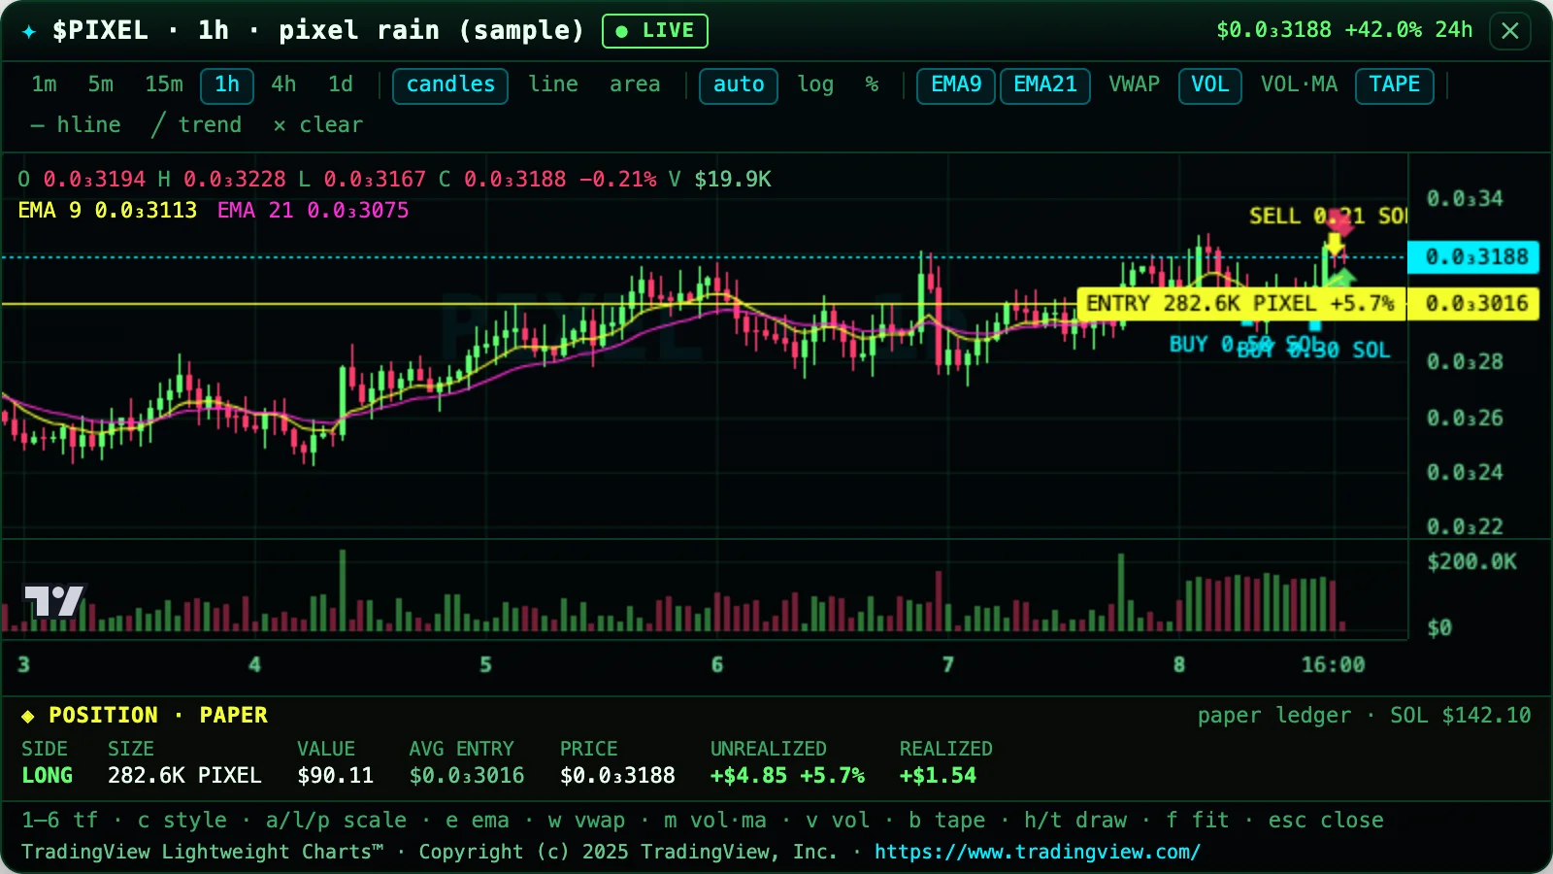Screen dimensions: 1553x874
Task: Set price scale to auto
Action: click(x=739, y=85)
